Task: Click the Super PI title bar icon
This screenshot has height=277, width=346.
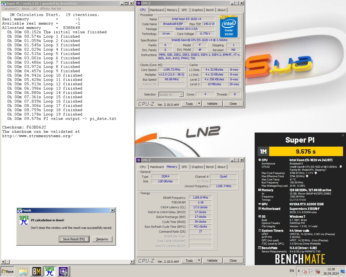Action: pos(4,3)
